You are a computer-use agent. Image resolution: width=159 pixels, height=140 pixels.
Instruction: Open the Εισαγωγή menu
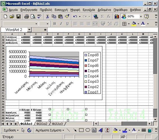61,10
